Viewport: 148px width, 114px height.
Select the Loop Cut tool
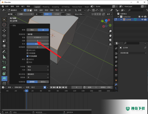tap(4, 83)
